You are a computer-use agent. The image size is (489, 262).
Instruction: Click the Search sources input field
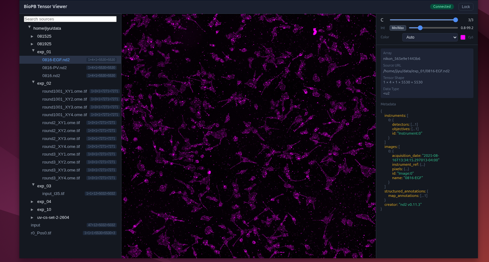70,19
